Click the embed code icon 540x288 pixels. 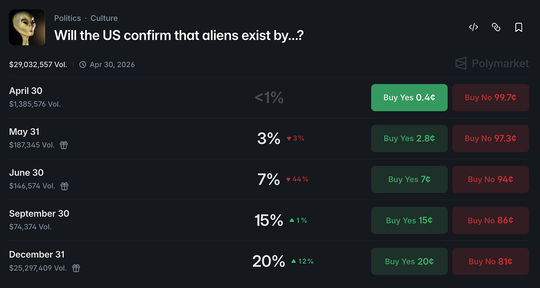[473, 27]
